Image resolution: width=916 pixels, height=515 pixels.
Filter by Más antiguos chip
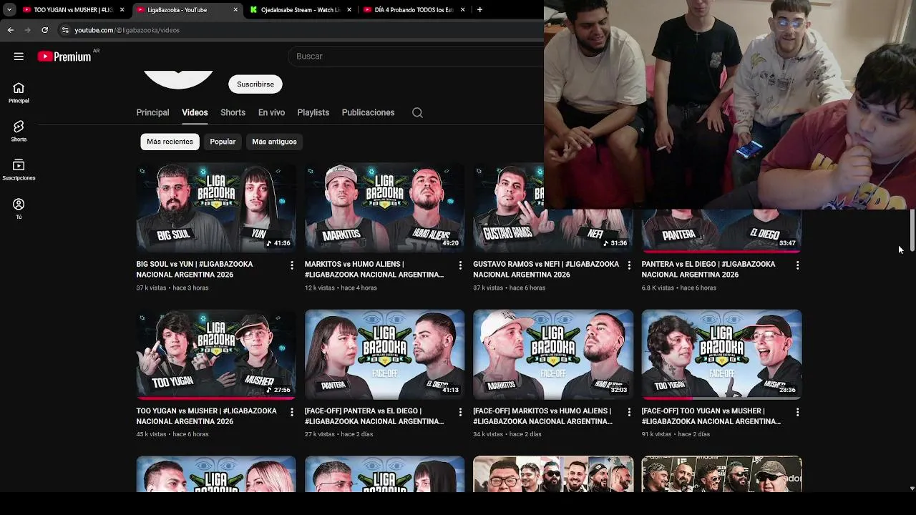click(x=274, y=142)
